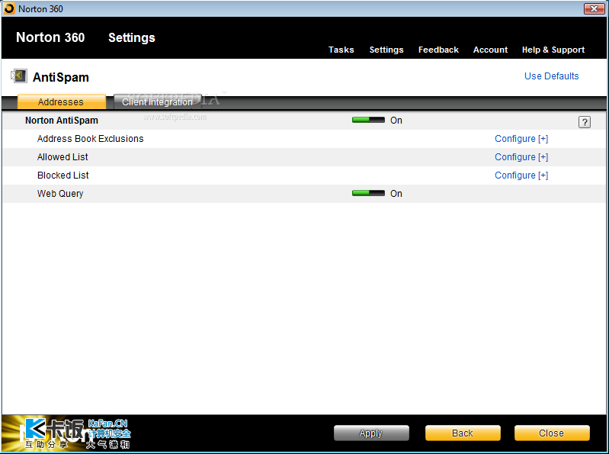The image size is (609, 454).
Task: Select the Norton AntiSpam row heading
Action: (x=62, y=121)
